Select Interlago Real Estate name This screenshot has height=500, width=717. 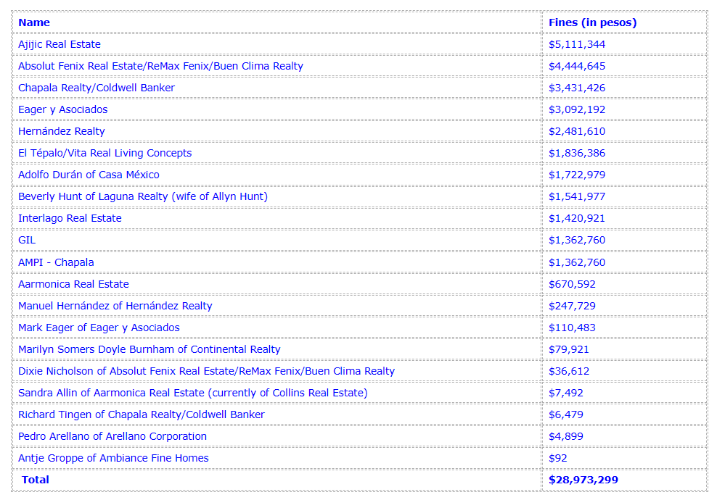70,218
